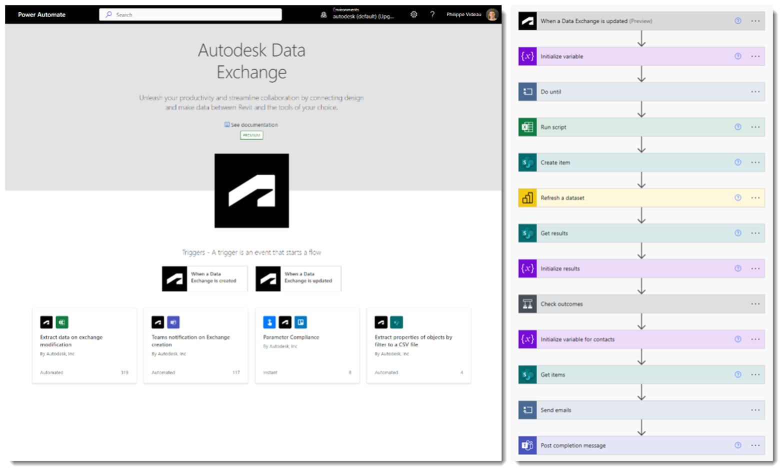Open Power Automate settings gear

(x=414, y=14)
